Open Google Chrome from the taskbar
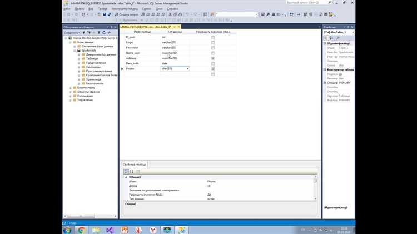The image size is (417, 234). point(81,230)
